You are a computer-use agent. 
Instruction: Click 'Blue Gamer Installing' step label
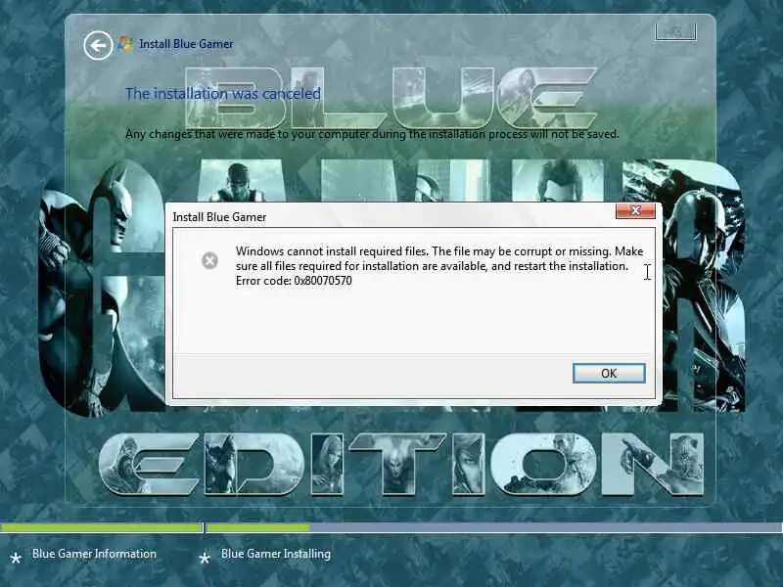(276, 554)
